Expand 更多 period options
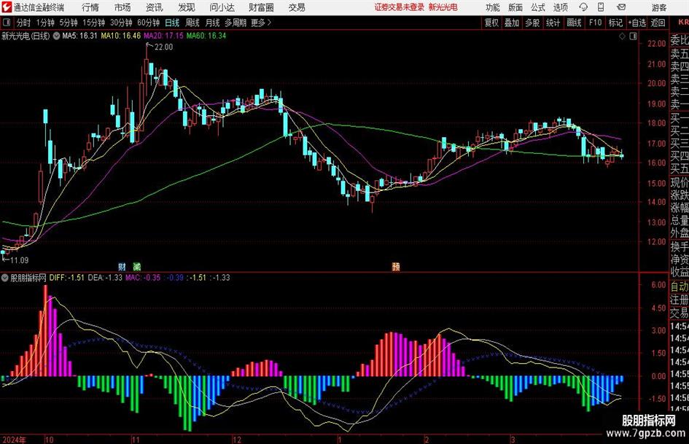This screenshot has height=444, width=689. [261, 23]
